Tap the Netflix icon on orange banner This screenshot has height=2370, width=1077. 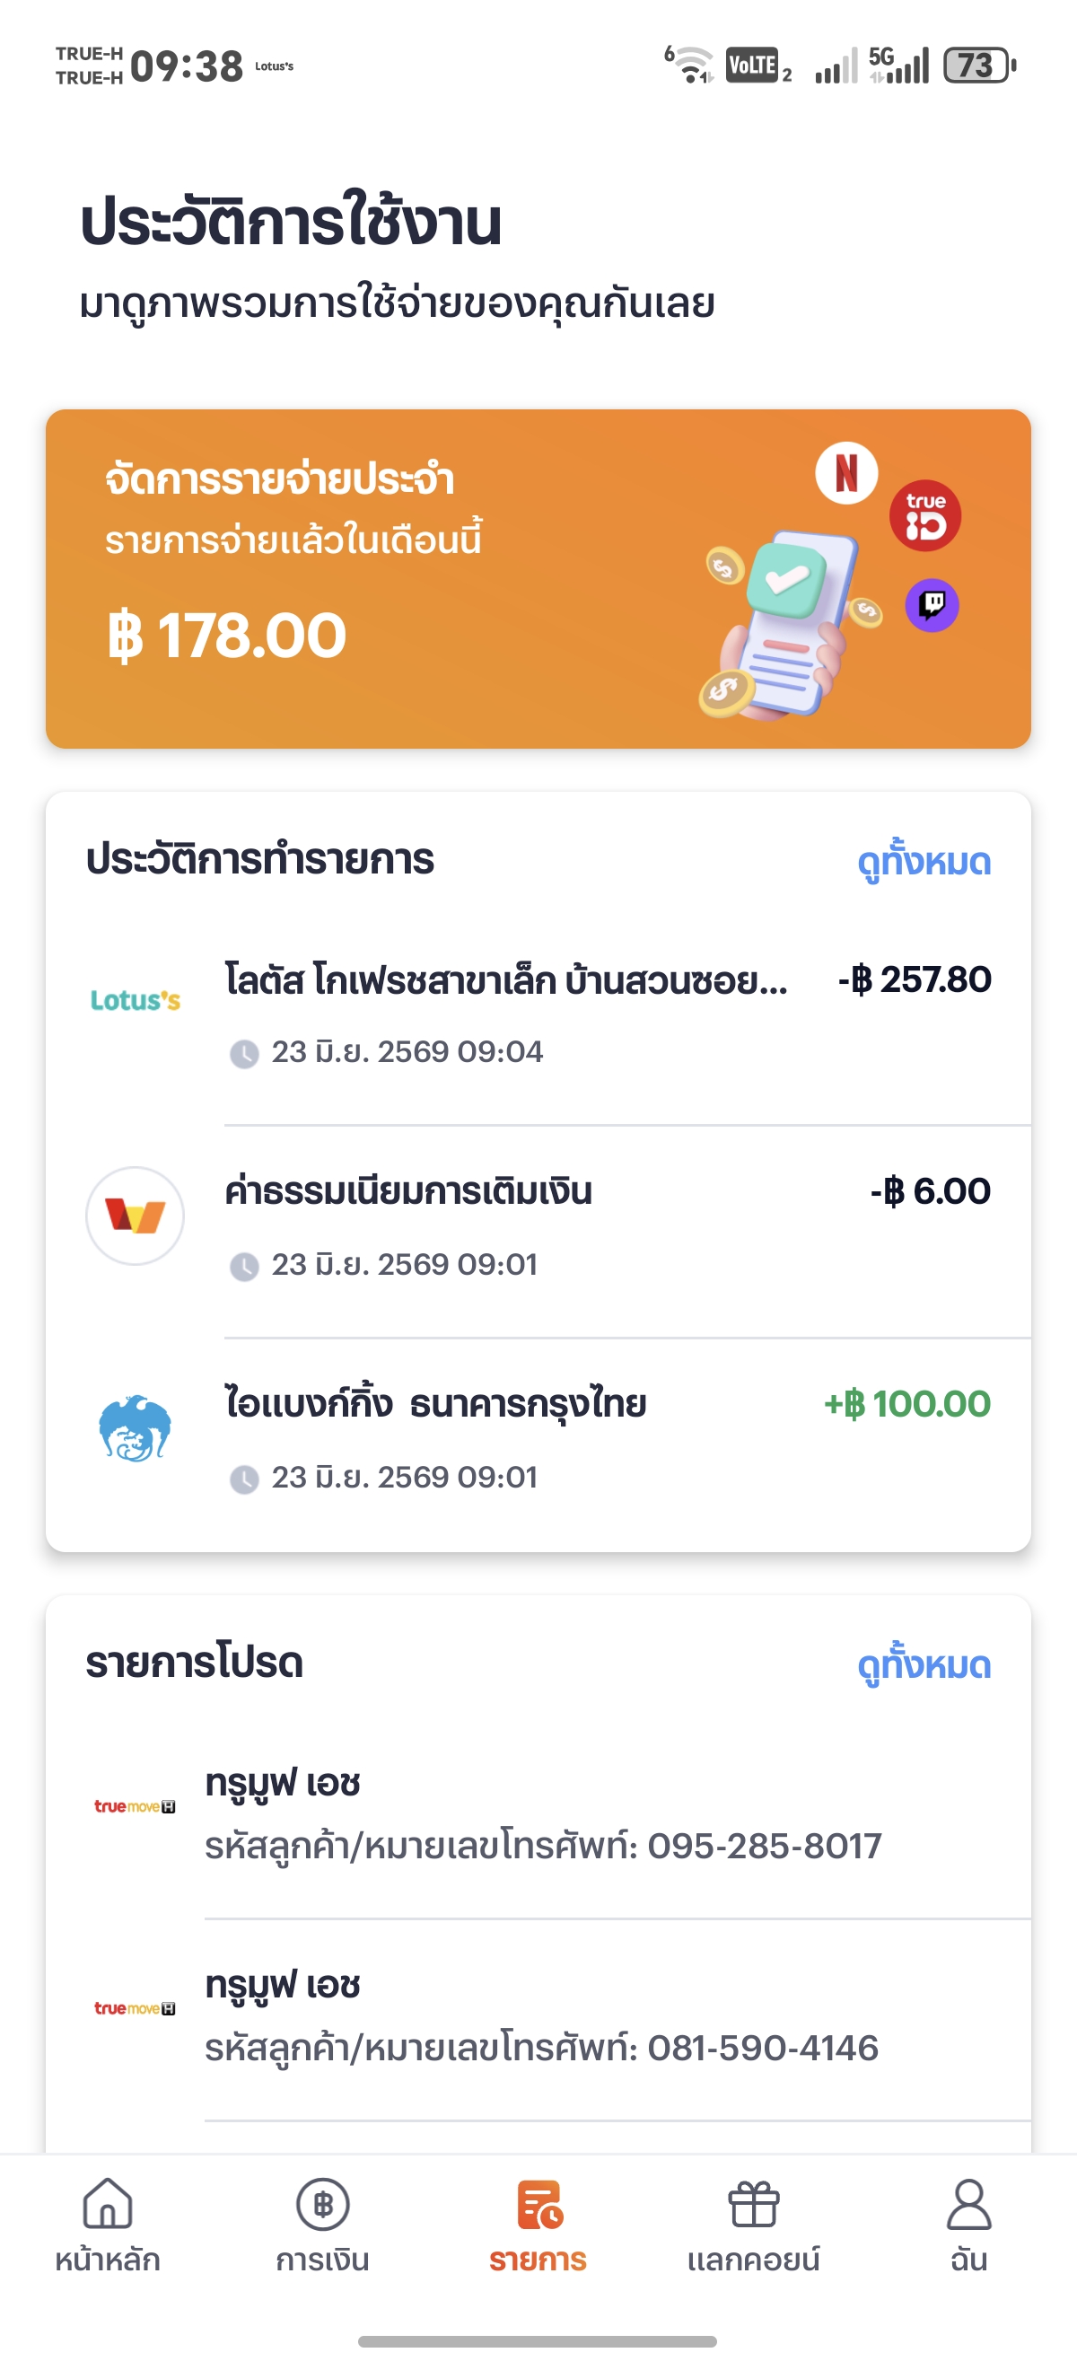tap(846, 473)
